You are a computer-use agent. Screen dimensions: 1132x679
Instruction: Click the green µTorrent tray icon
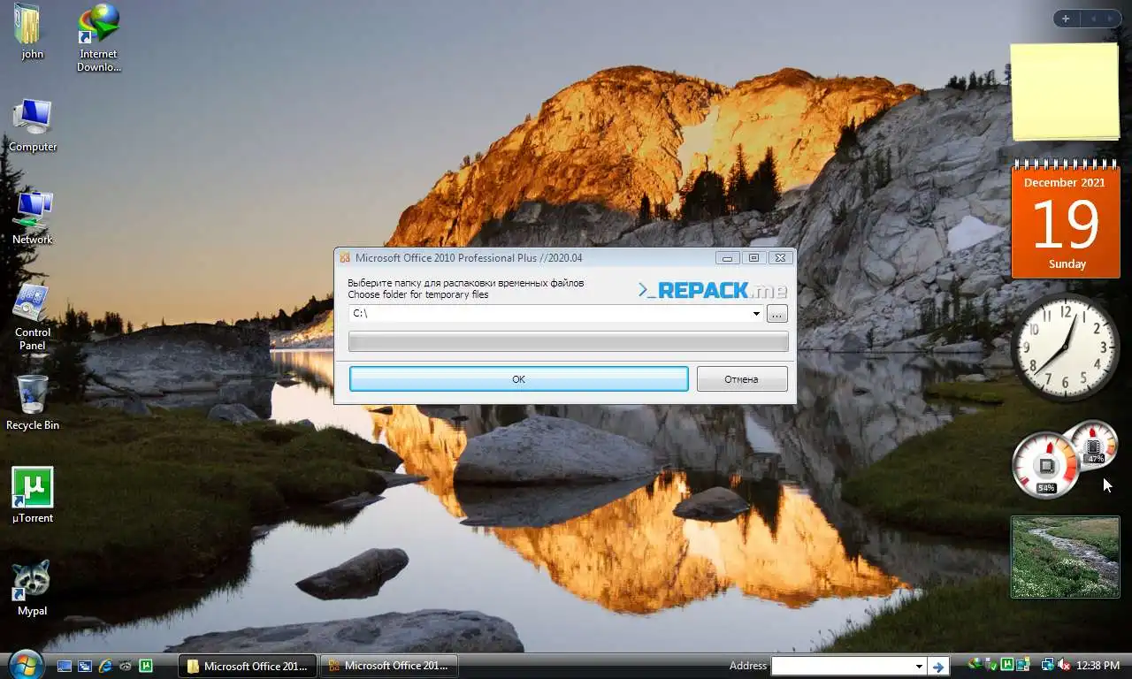1007,665
